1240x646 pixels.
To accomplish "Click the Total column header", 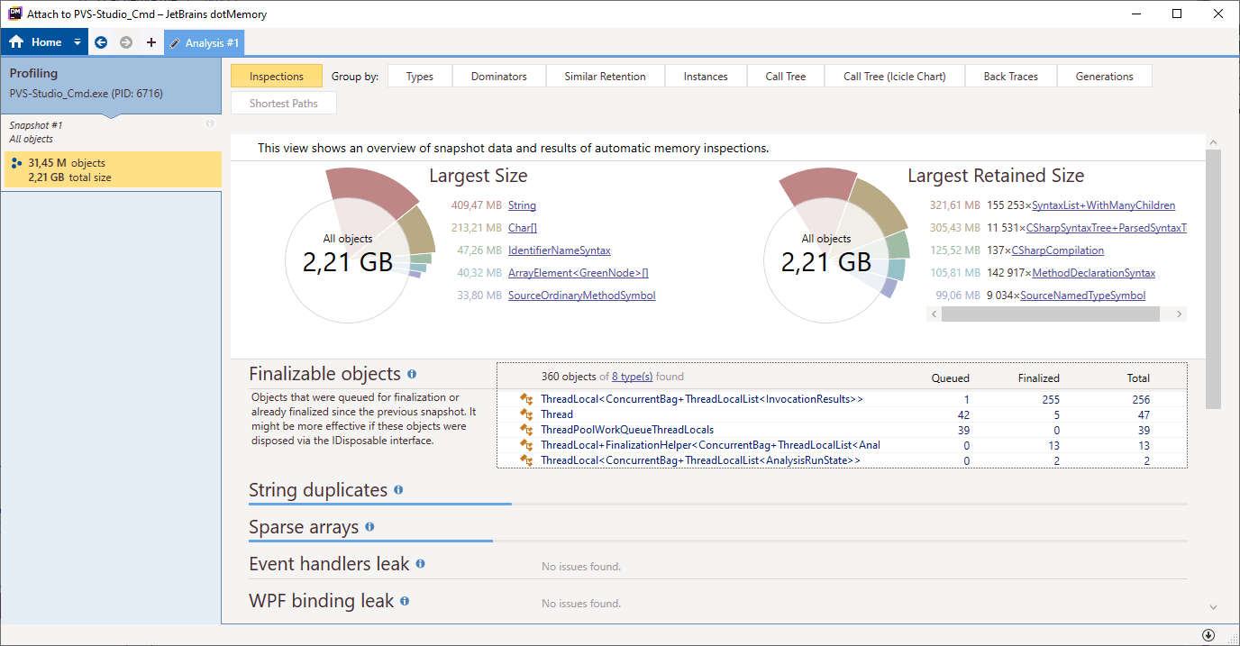I will pos(1138,378).
